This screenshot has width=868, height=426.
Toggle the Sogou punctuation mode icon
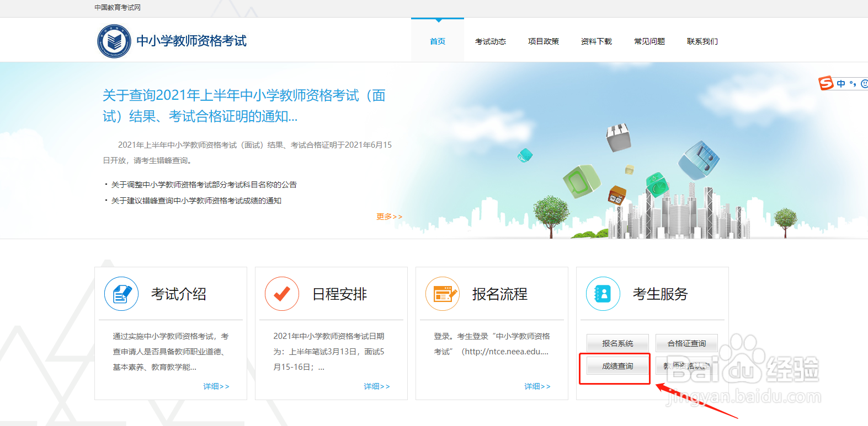(853, 84)
